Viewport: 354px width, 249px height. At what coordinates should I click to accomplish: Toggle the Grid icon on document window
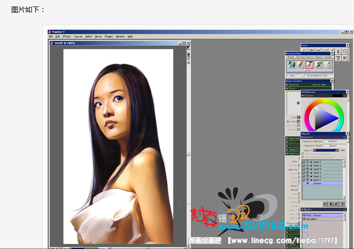click(189, 51)
